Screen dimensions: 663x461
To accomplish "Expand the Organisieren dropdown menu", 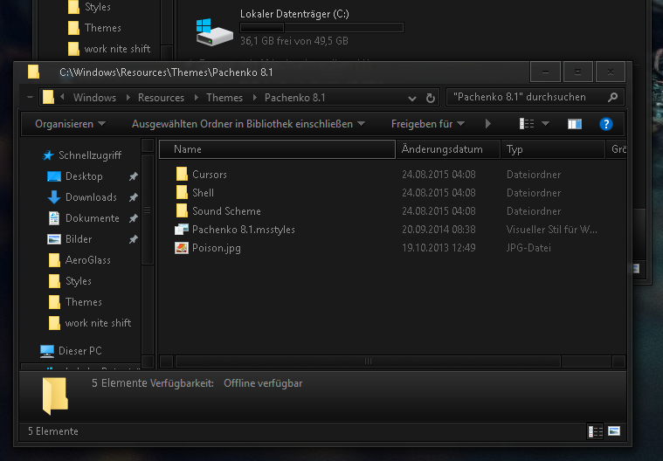I will point(70,124).
